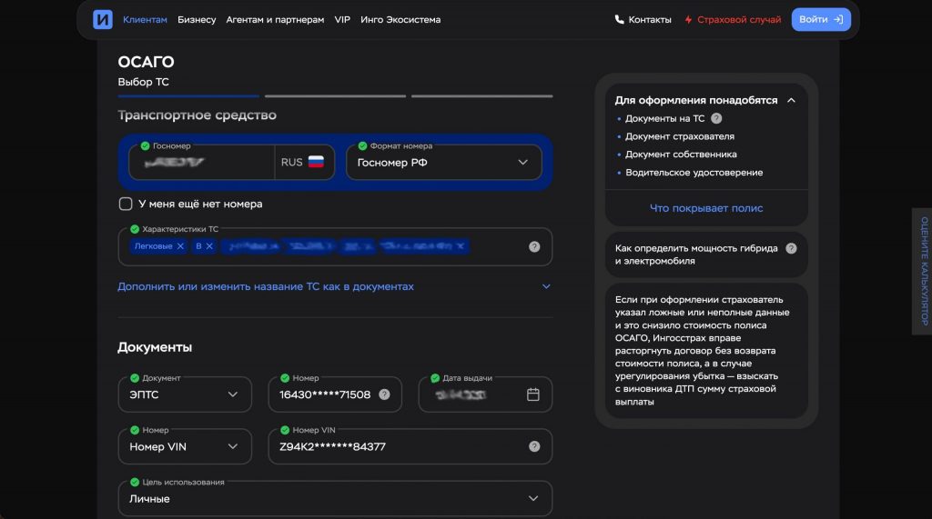The image size is (932, 519).
Task: Open the Документ ЭПТС dropdown
Action: (x=185, y=394)
